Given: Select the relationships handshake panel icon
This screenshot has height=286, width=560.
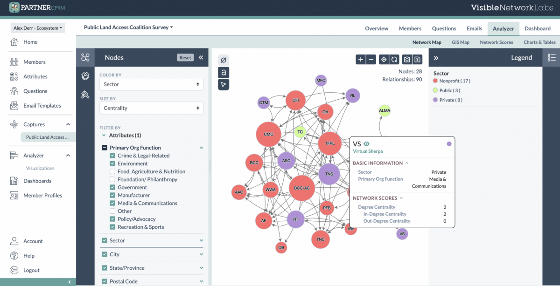Looking at the screenshot, I should point(85,75).
